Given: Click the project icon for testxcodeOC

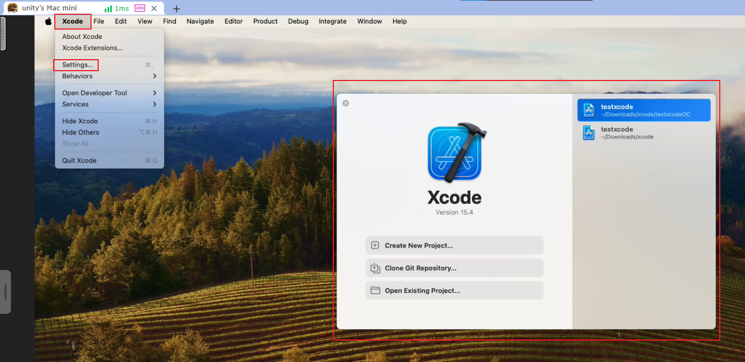Looking at the screenshot, I should tap(589, 110).
